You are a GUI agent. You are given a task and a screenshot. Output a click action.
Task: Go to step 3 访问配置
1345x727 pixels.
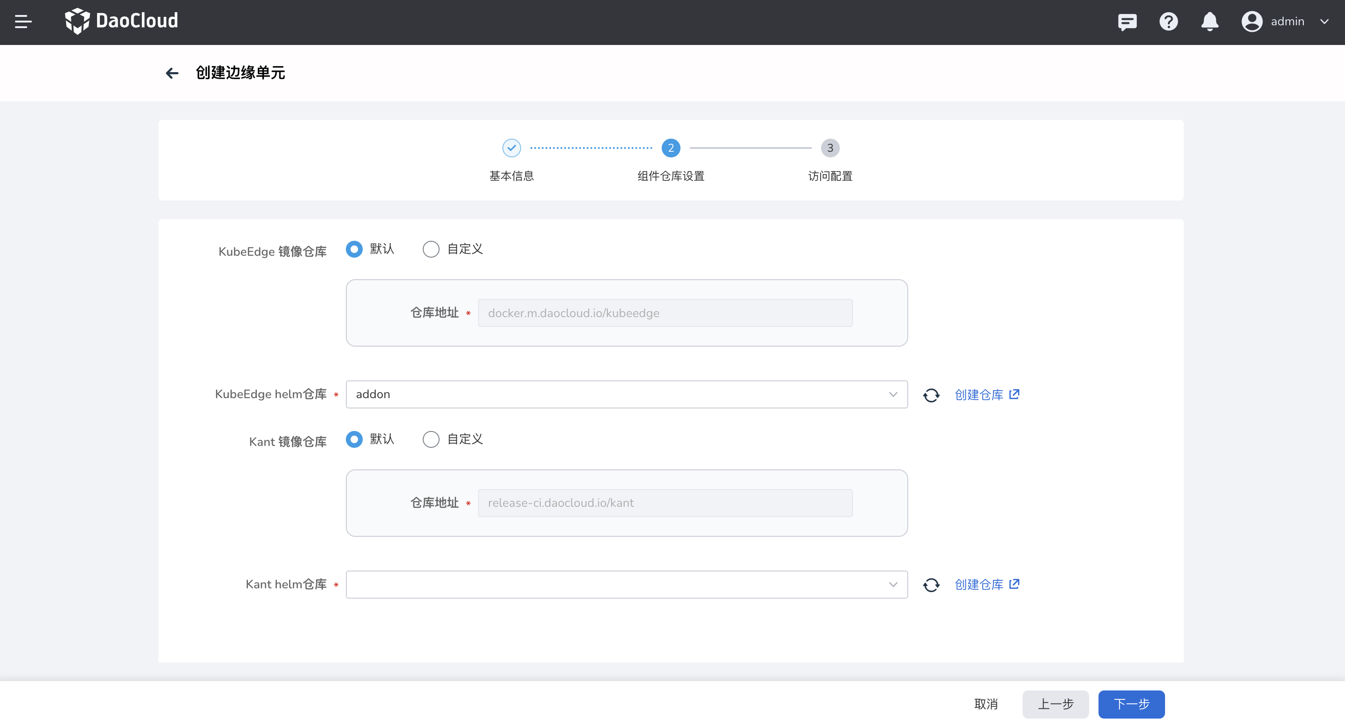829,148
